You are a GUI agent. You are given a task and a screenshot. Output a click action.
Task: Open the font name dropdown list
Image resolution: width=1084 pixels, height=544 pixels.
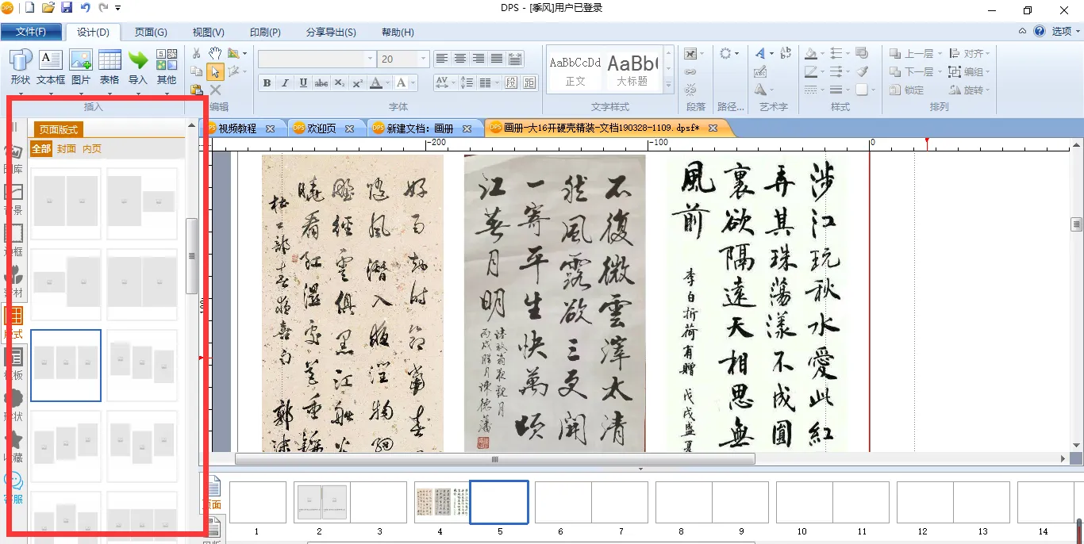(370, 59)
